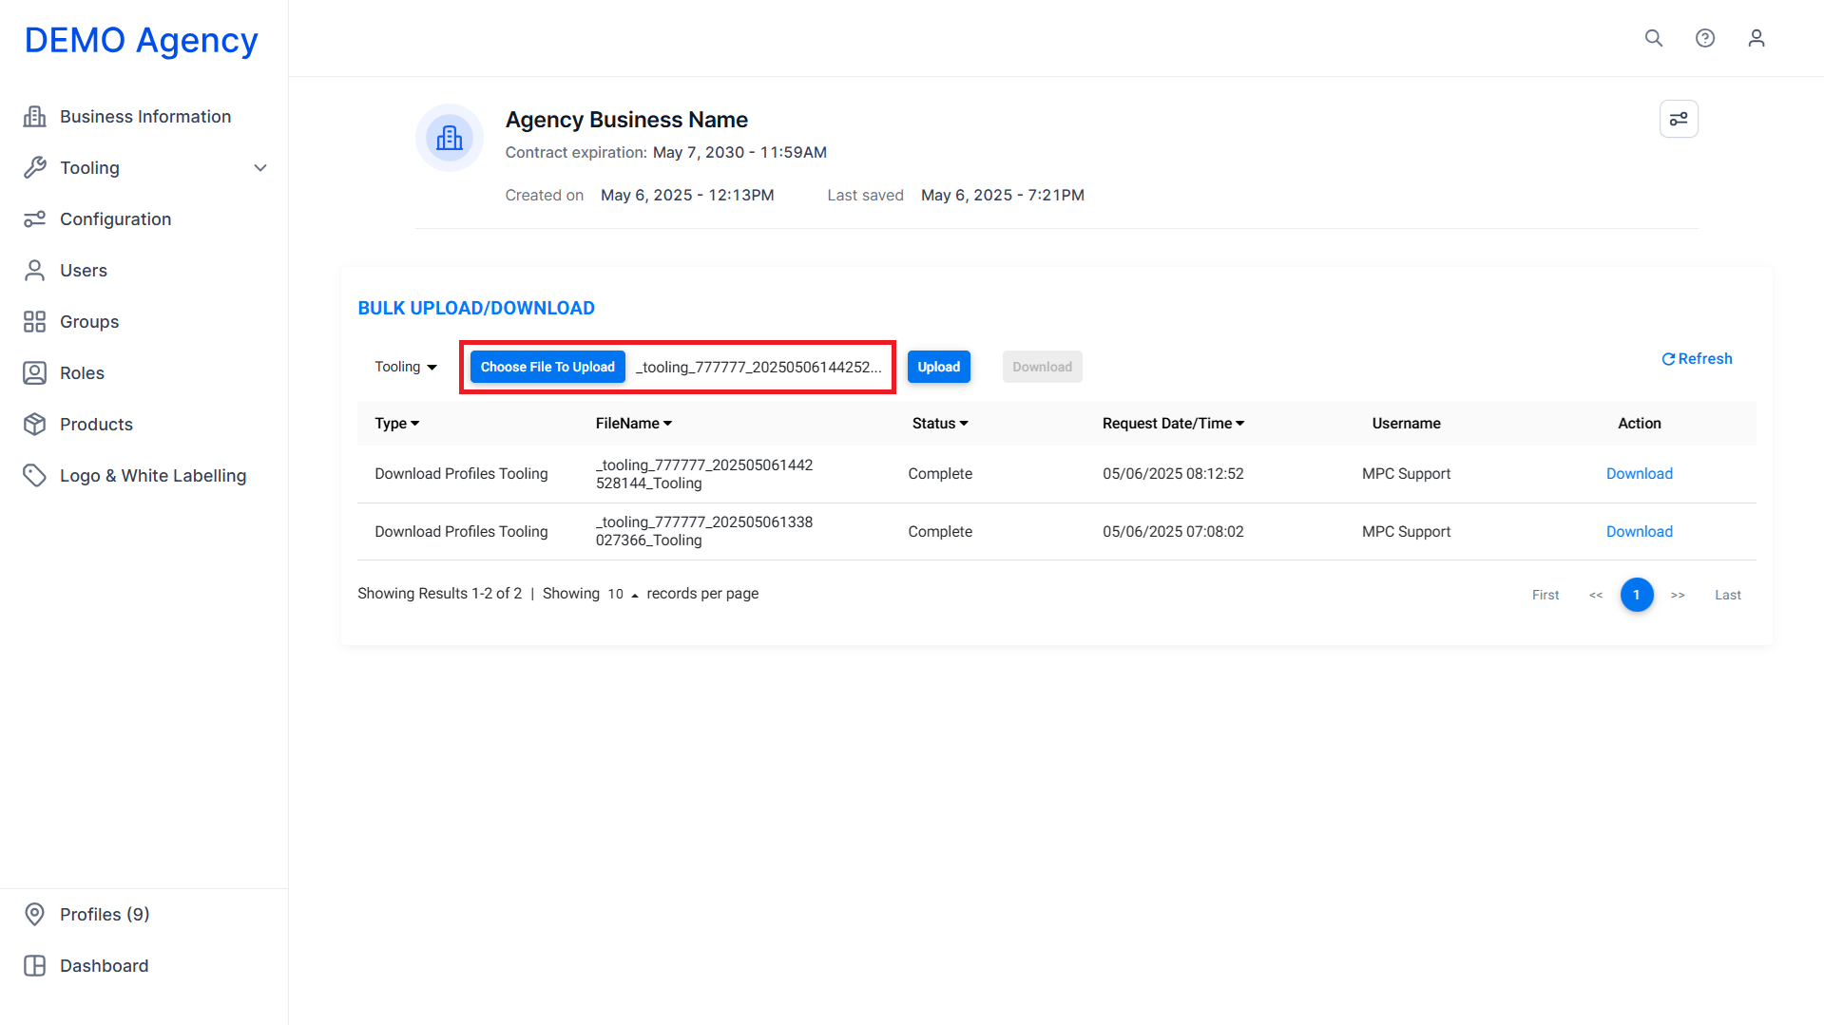
Task: Refresh the bulk upload list
Action: [1697, 359]
